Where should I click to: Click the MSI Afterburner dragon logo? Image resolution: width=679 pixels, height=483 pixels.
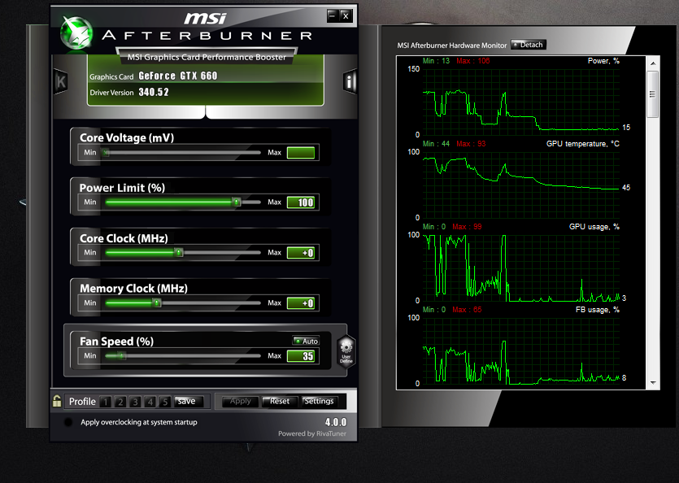point(76,33)
